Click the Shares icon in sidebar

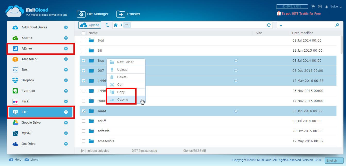click(x=15, y=38)
